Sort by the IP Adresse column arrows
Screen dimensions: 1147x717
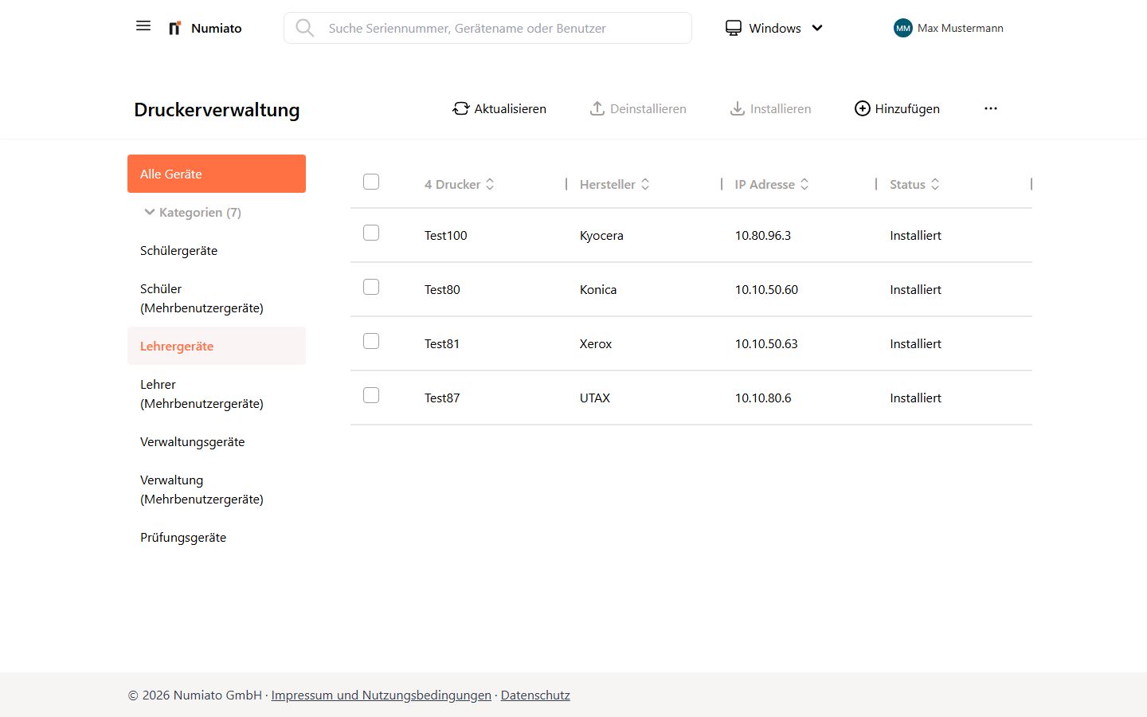[x=804, y=184]
